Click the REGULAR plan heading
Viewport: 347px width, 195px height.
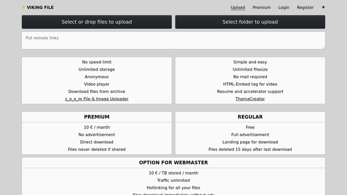tap(250, 117)
